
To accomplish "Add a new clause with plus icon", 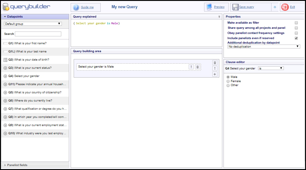I will pos(215,74).
